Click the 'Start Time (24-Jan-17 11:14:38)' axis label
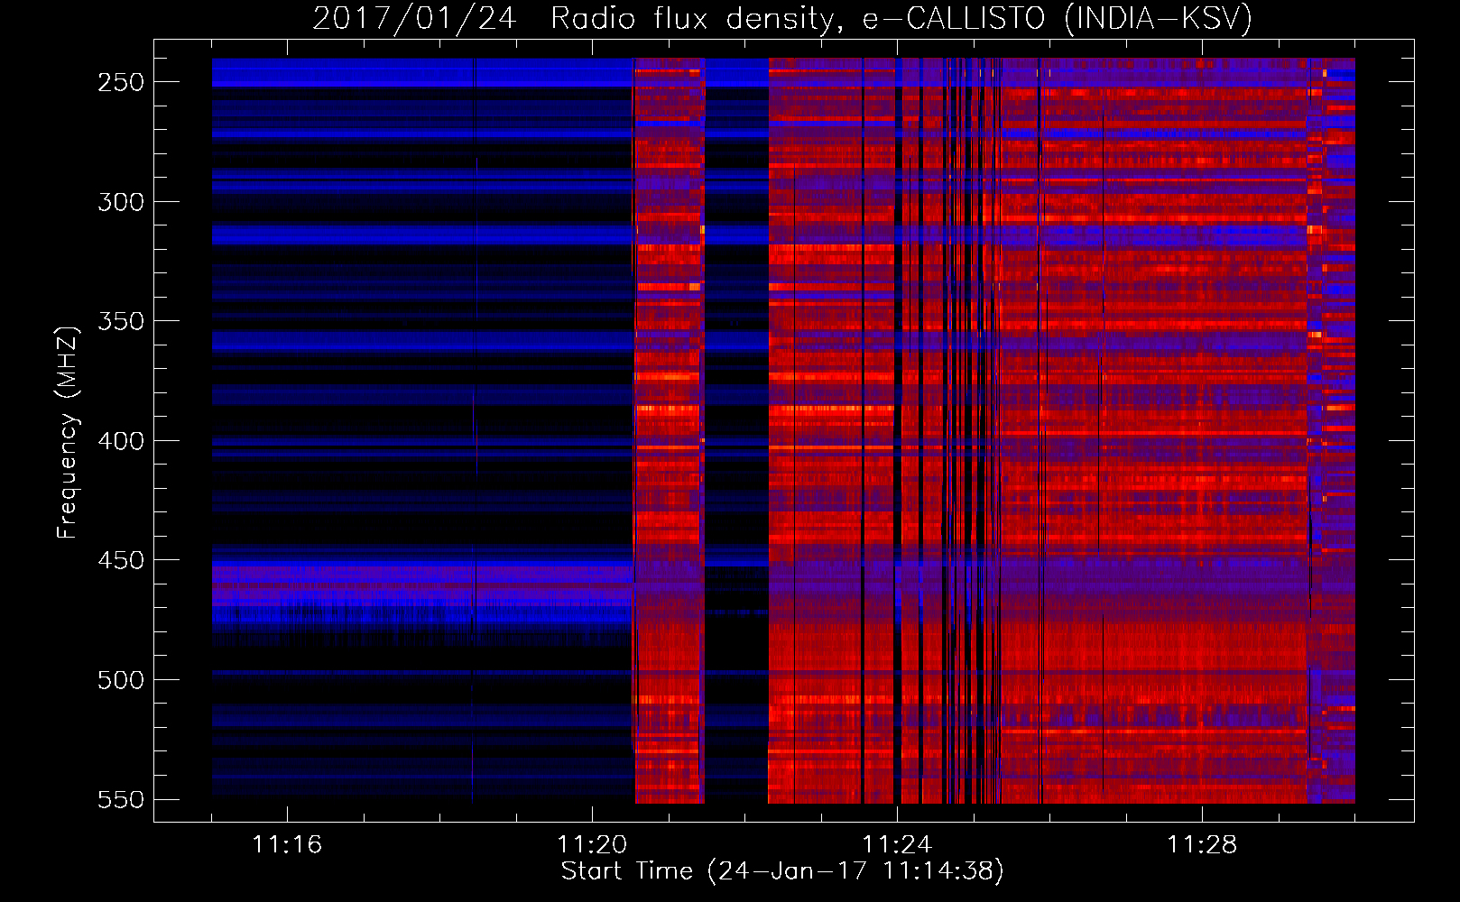This screenshot has height=902, width=1460. (x=782, y=871)
